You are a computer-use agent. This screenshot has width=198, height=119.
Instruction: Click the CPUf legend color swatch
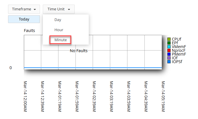point(169,39)
